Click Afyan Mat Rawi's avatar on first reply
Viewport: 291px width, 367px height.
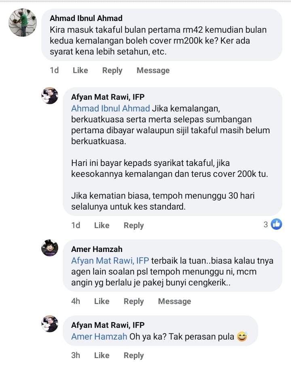[50, 96]
